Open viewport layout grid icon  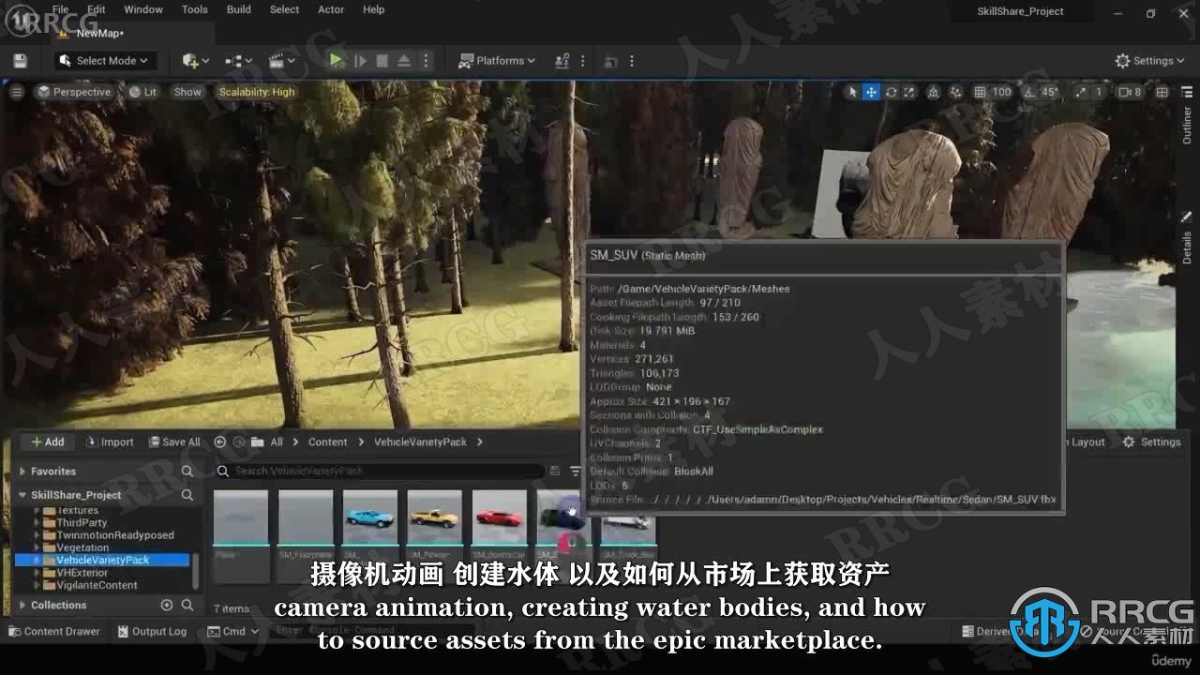(x=1162, y=92)
